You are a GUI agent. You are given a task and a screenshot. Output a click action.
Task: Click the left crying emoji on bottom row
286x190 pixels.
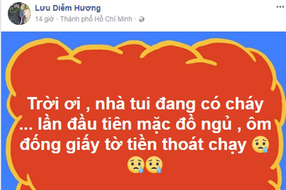tap(136, 164)
